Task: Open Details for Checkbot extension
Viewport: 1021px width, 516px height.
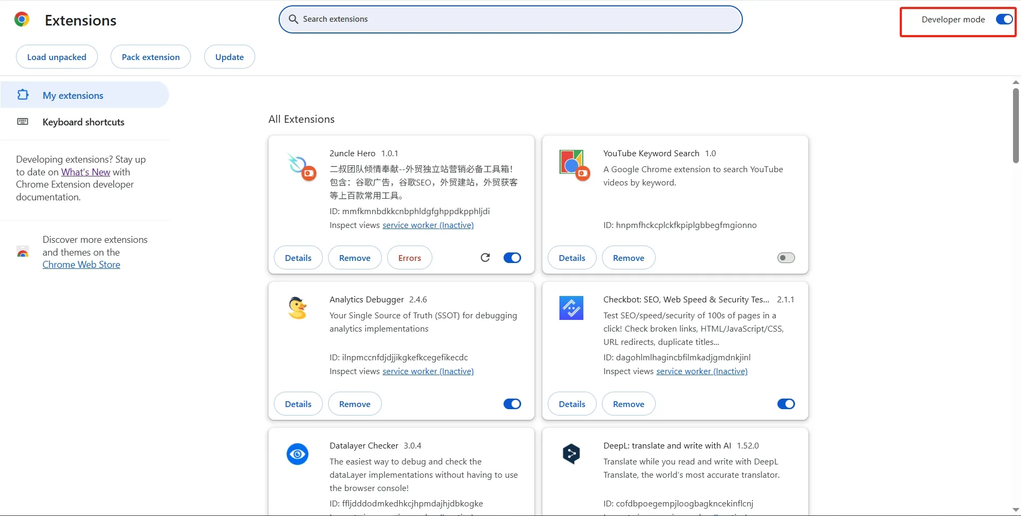Action: pyautogui.click(x=572, y=404)
